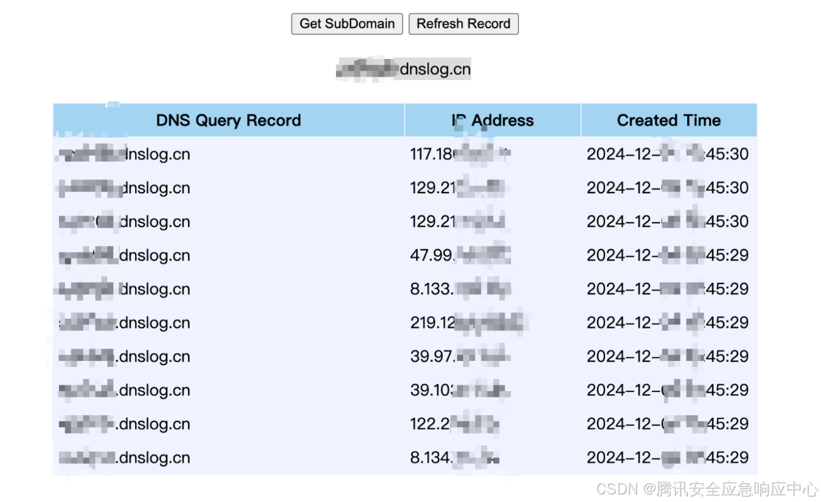821x502 pixels.
Task: Select the created time in the 8.134 row
Action: pos(668,458)
